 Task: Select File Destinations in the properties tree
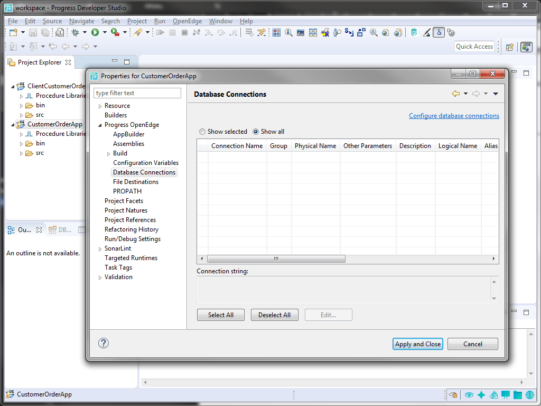[x=136, y=182]
